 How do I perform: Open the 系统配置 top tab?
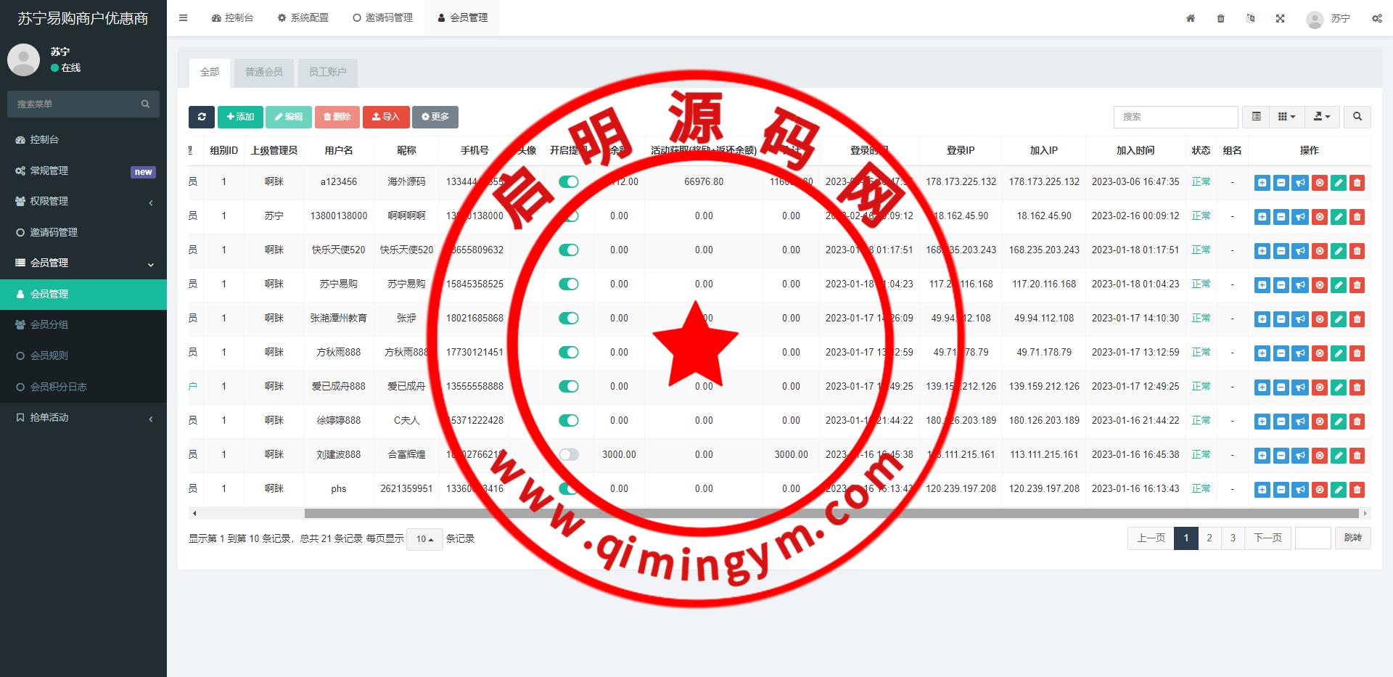click(303, 18)
